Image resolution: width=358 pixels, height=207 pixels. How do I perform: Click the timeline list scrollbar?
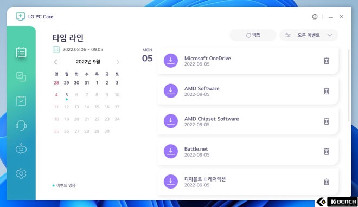coord(349,86)
